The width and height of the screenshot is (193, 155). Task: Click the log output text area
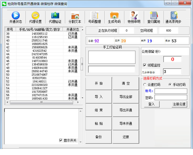point(41,126)
